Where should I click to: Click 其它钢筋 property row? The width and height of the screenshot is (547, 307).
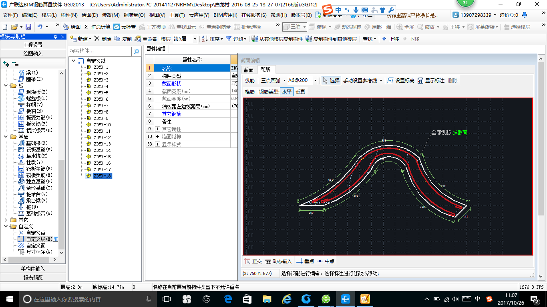point(171,114)
